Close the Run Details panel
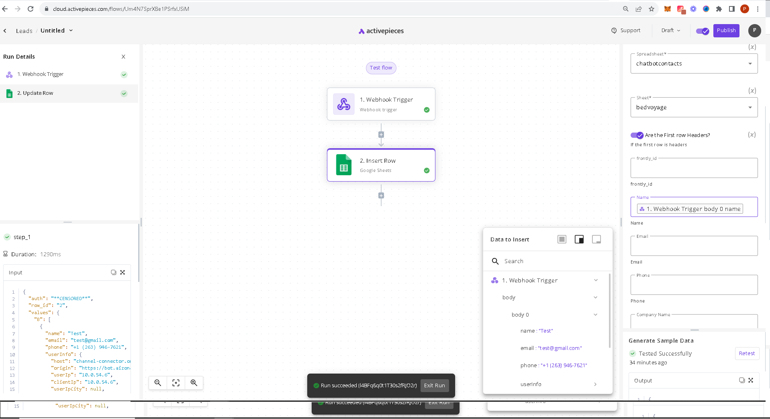The width and height of the screenshot is (770, 419). click(123, 57)
